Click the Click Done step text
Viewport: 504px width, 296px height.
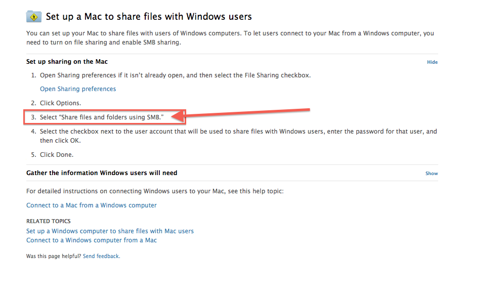(x=57, y=155)
